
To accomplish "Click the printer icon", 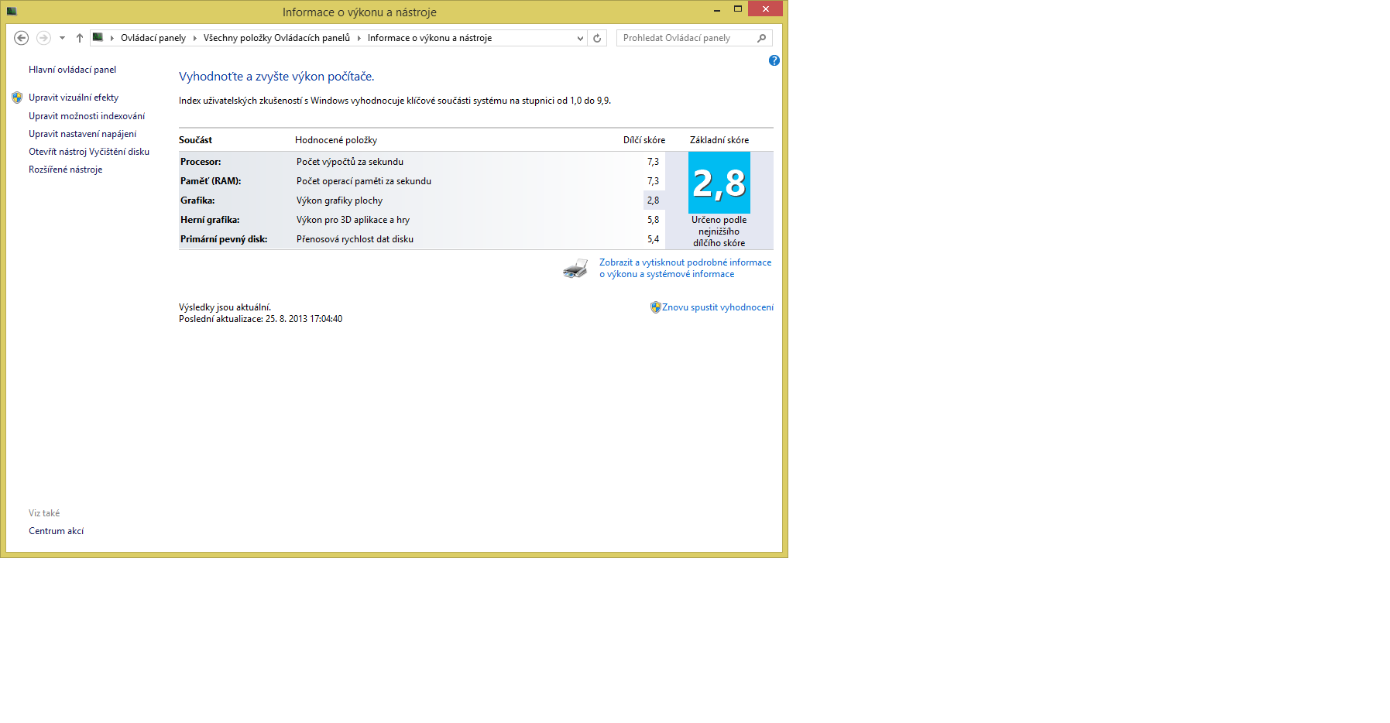I will point(575,269).
